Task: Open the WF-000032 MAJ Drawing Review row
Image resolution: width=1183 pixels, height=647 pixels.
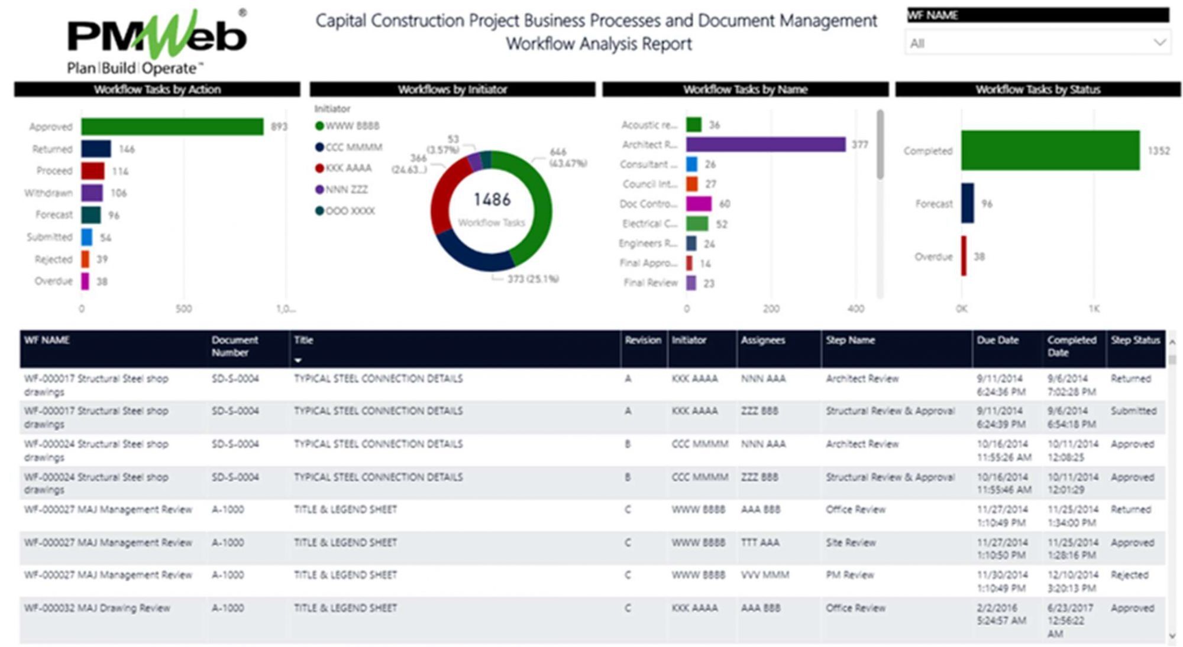Action: pos(98,608)
